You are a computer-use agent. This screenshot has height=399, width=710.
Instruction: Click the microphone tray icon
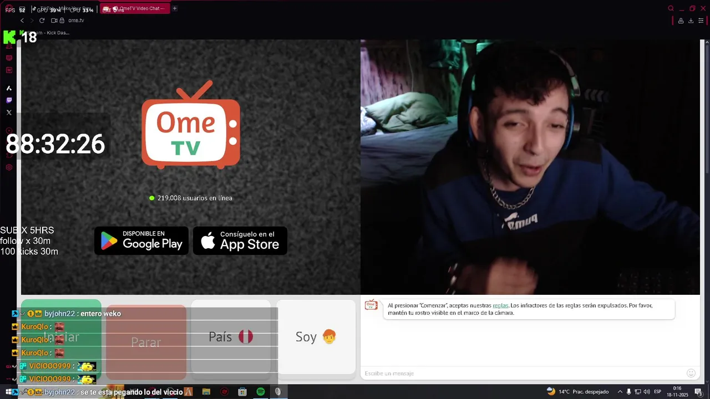pyautogui.click(x=629, y=392)
